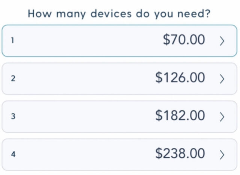The width and height of the screenshot is (240, 175).
Task: Select the 1 device option
Action: click(119, 41)
